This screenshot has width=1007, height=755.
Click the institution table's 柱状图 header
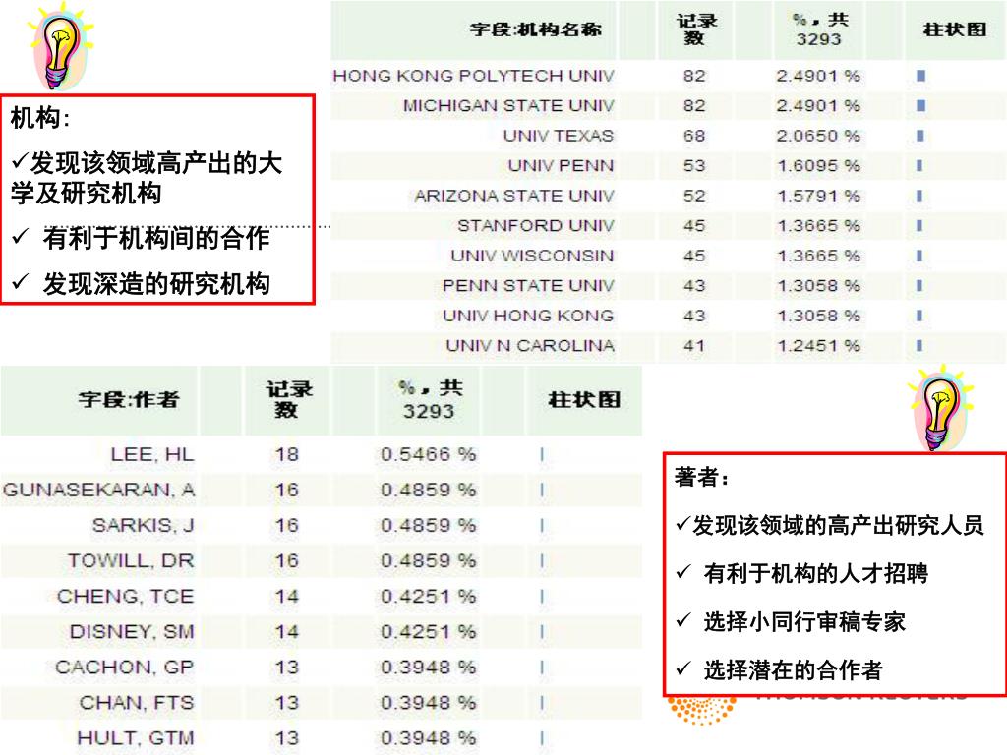954,29
